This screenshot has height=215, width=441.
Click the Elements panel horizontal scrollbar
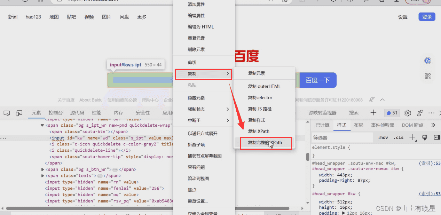147,208
